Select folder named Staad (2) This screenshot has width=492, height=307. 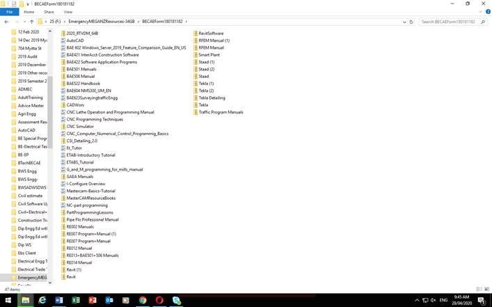coord(207,69)
